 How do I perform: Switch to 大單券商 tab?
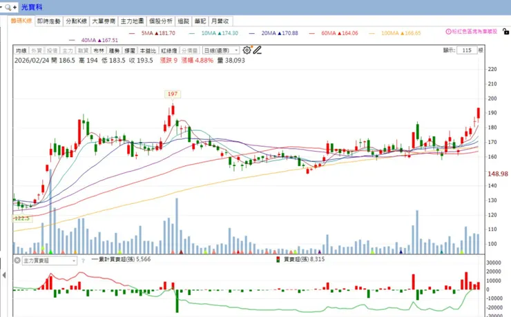coord(104,21)
